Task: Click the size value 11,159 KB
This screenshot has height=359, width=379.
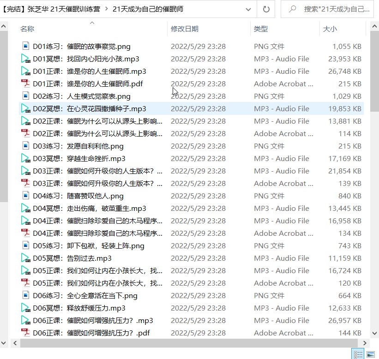Action: pos(345,258)
